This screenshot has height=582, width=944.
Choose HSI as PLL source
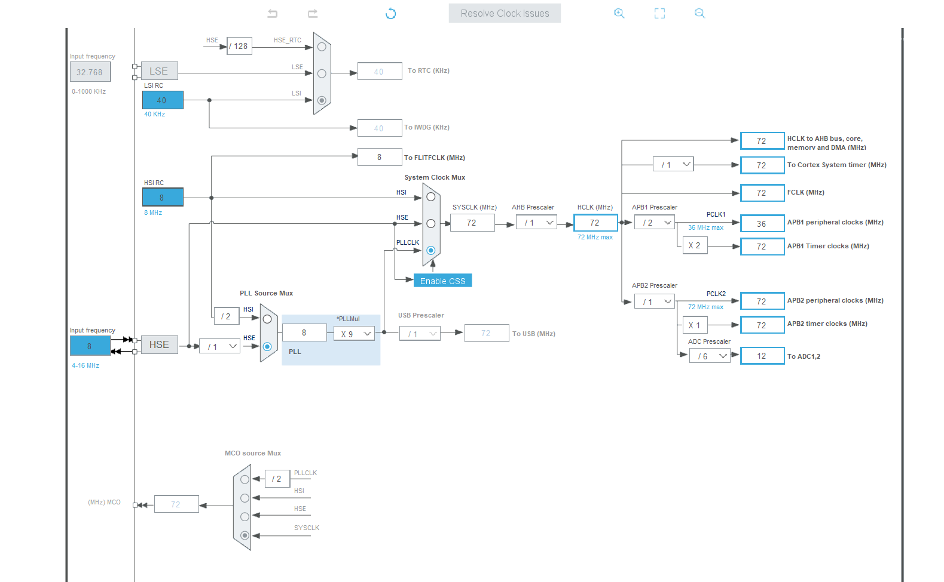coord(267,319)
